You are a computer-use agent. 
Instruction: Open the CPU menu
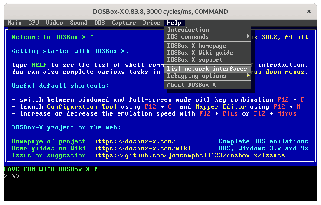pos(33,23)
